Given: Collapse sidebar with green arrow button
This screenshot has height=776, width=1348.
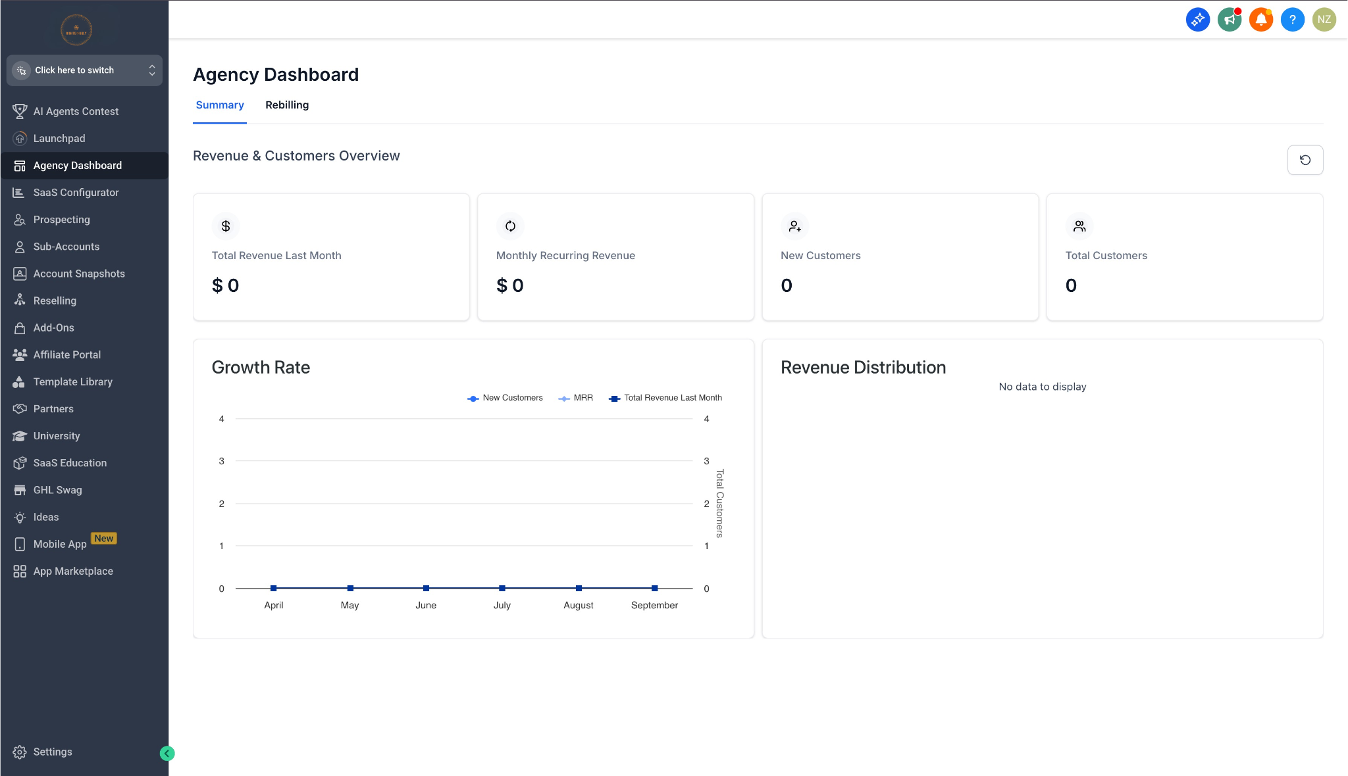Looking at the screenshot, I should click(167, 754).
